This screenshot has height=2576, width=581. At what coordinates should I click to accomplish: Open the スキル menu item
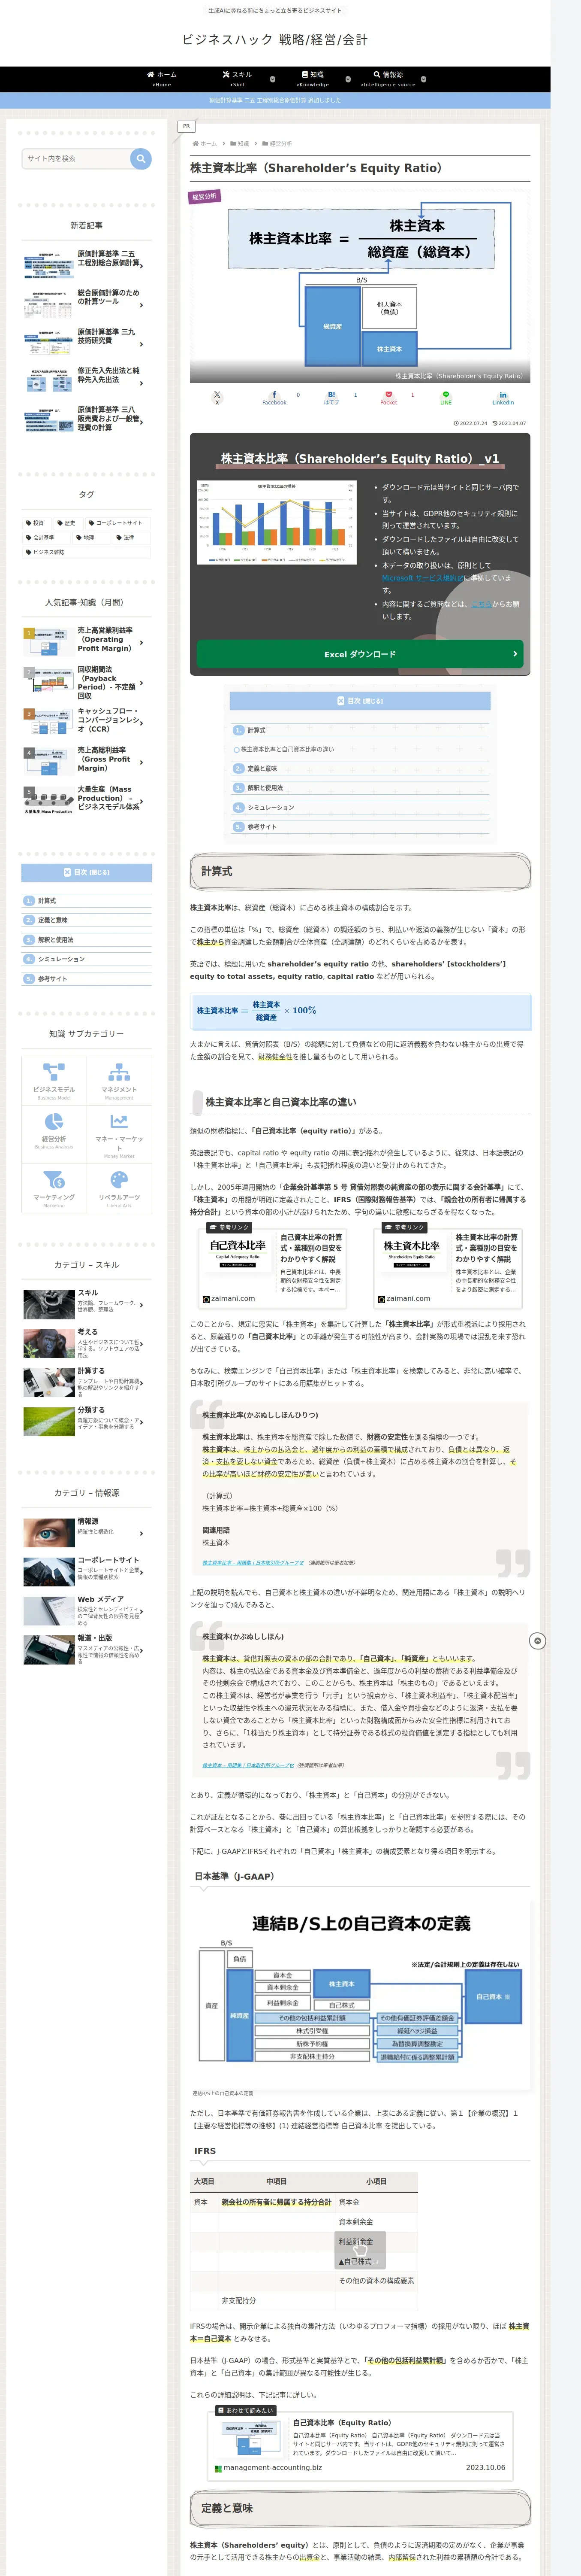point(238,79)
